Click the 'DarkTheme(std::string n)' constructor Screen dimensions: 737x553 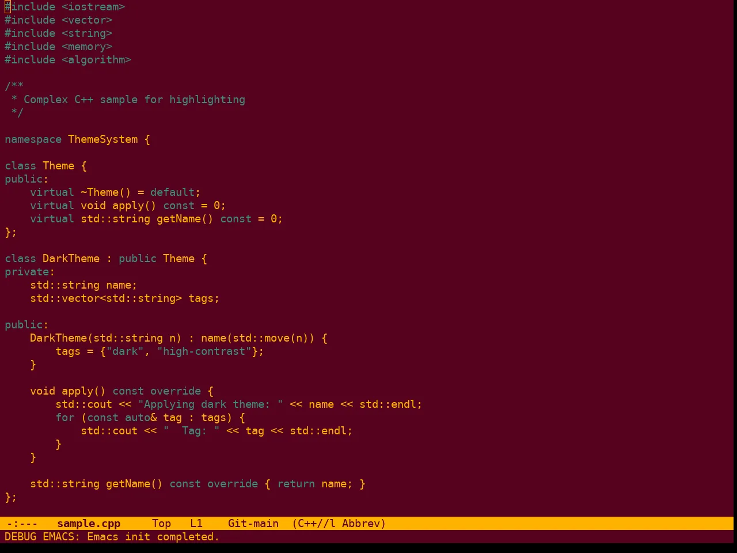pyautogui.click(x=106, y=338)
